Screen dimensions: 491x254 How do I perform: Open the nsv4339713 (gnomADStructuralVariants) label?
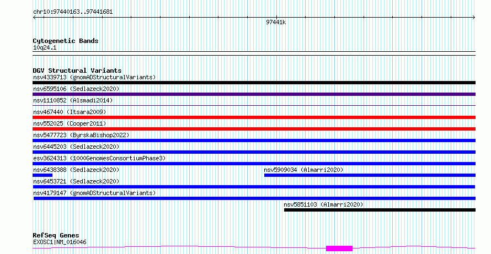(x=94, y=77)
